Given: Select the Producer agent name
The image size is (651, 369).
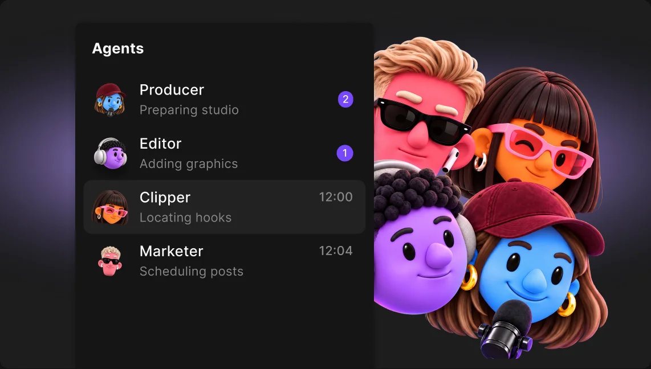Looking at the screenshot, I should [x=172, y=90].
